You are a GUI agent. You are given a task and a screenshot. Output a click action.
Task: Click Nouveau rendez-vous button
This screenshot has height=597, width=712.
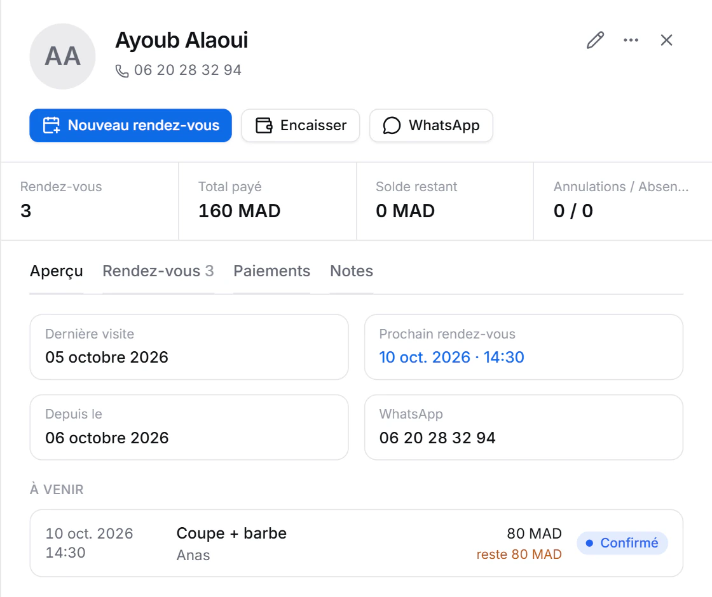pyautogui.click(x=131, y=125)
